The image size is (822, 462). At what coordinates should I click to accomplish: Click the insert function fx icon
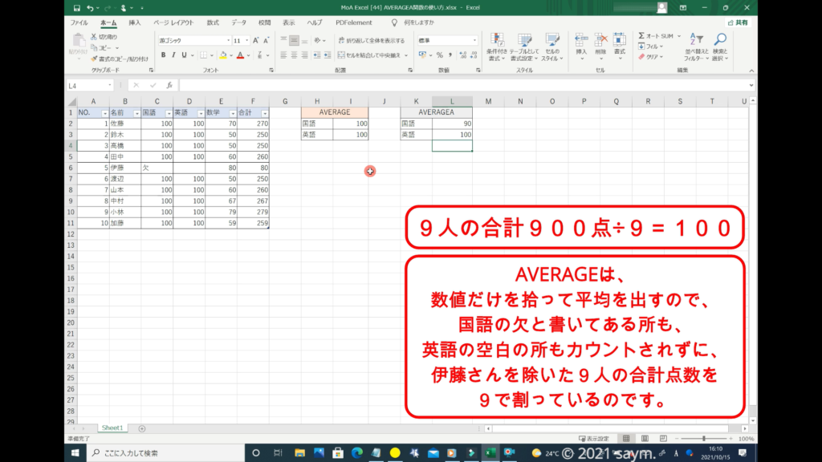click(169, 85)
